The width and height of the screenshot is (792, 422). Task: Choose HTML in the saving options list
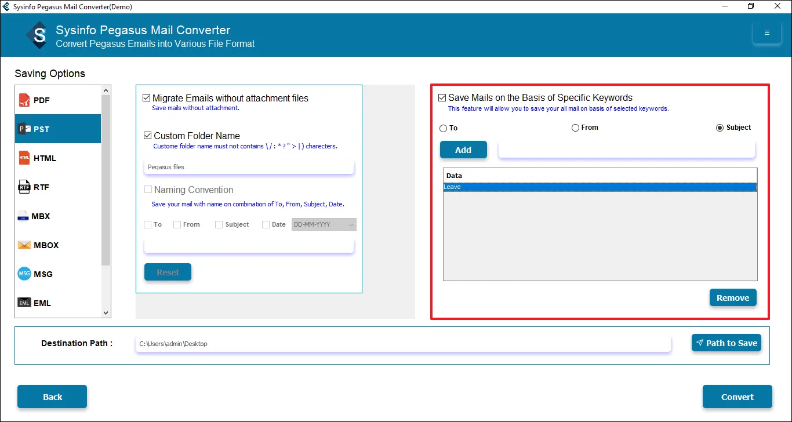[58, 158]
